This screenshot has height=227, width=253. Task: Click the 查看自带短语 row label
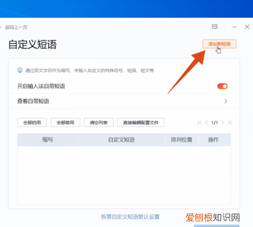[x=33, y=101]
